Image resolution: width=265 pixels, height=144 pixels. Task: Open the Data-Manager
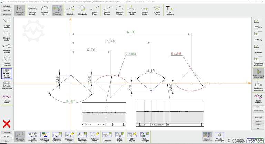point(145,136)
